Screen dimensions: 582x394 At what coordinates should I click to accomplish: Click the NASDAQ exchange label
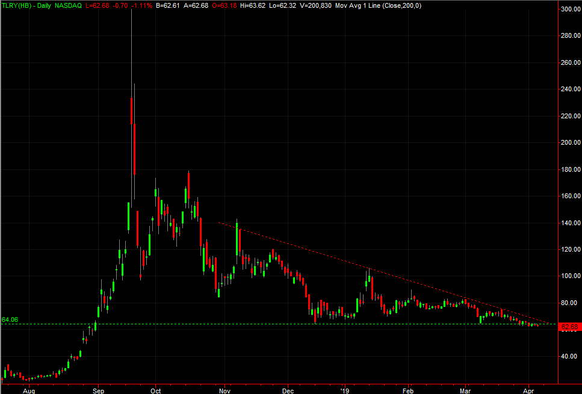pos(68,5)
